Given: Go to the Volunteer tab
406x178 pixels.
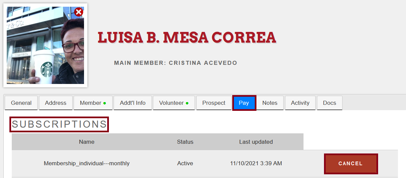Looking at the screenshot, I should 174,103.
